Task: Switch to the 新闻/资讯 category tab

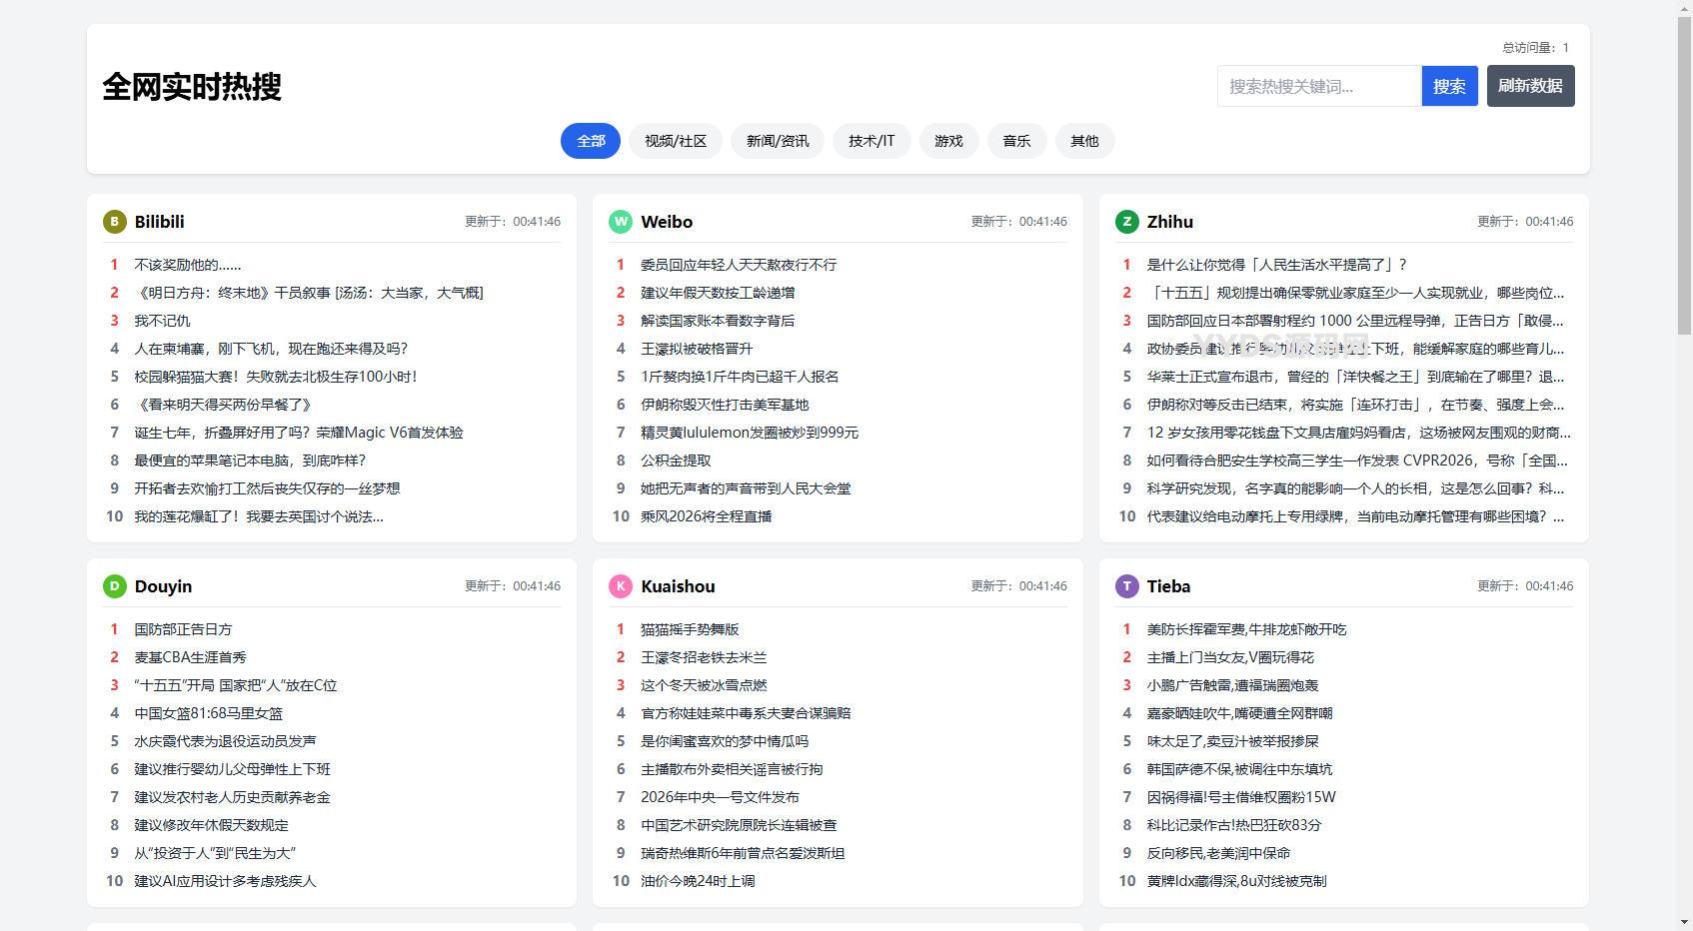Action: click(778, 141)
